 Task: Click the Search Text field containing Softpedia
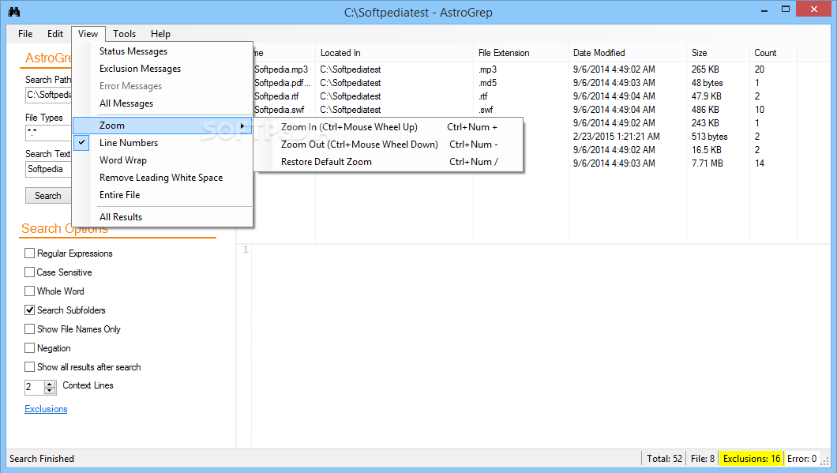48,169
